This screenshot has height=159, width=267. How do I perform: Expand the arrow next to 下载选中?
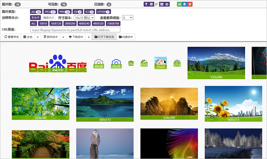[88, 37]
